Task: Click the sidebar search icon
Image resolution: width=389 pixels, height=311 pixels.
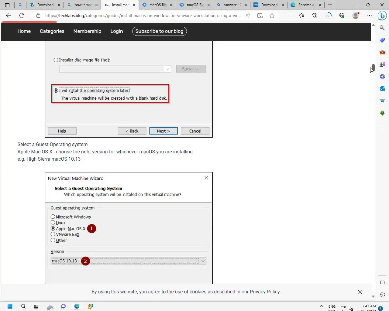Action: tap(382, 28)
